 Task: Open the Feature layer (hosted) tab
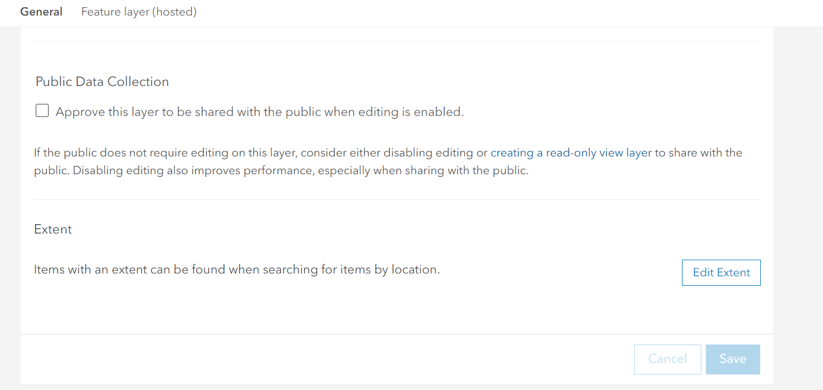(139, 12)
